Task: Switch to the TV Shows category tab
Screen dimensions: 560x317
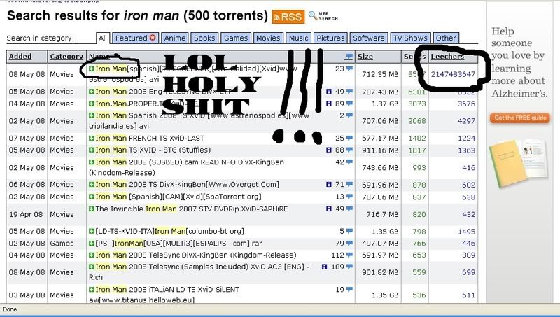Action: (410, 38)
